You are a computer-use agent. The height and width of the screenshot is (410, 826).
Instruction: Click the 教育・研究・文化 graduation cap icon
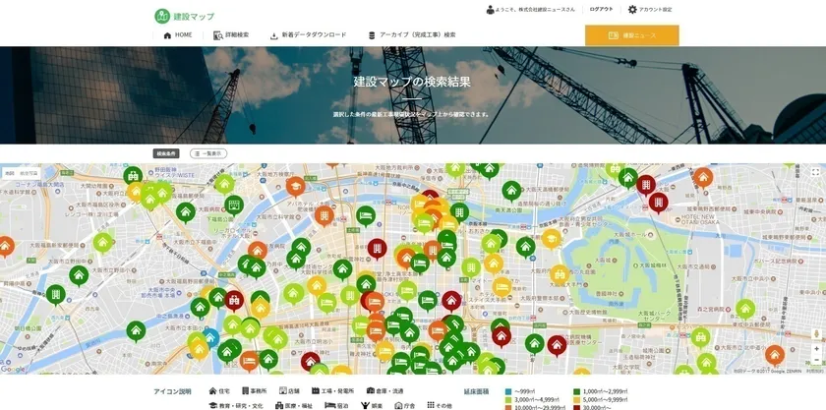(x=212, y=405)
